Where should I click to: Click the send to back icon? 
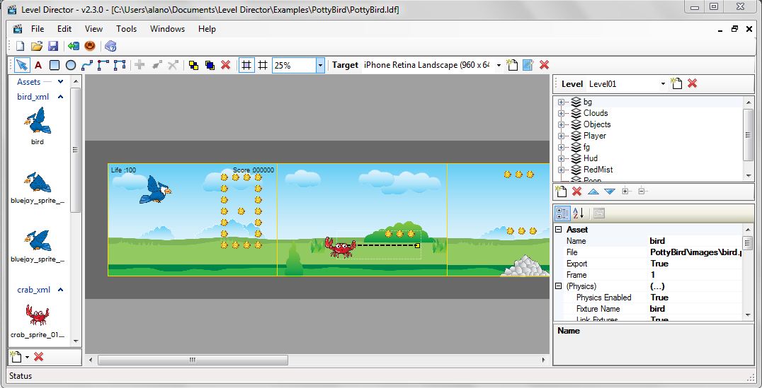[210, 65]
